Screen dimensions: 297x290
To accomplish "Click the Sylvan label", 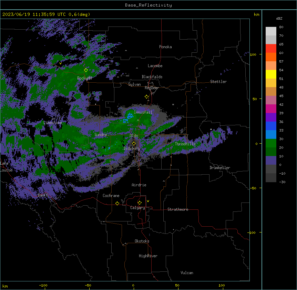I will point(134,84).
